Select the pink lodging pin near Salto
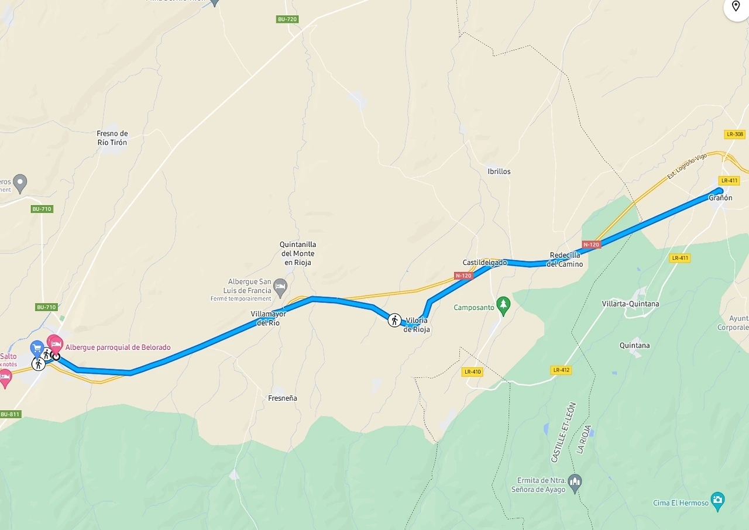The image size is (749, 530). pyautogui.click(x=5, y=377)
